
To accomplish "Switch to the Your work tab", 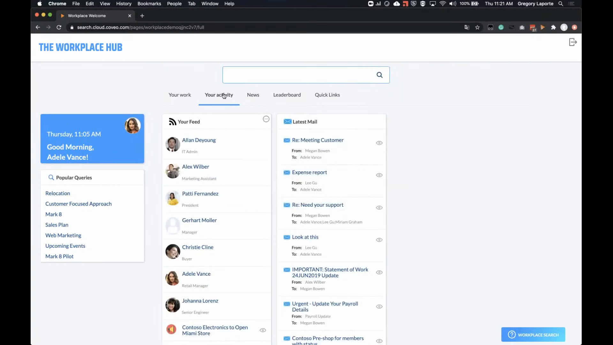I will [x=180, y=95].
